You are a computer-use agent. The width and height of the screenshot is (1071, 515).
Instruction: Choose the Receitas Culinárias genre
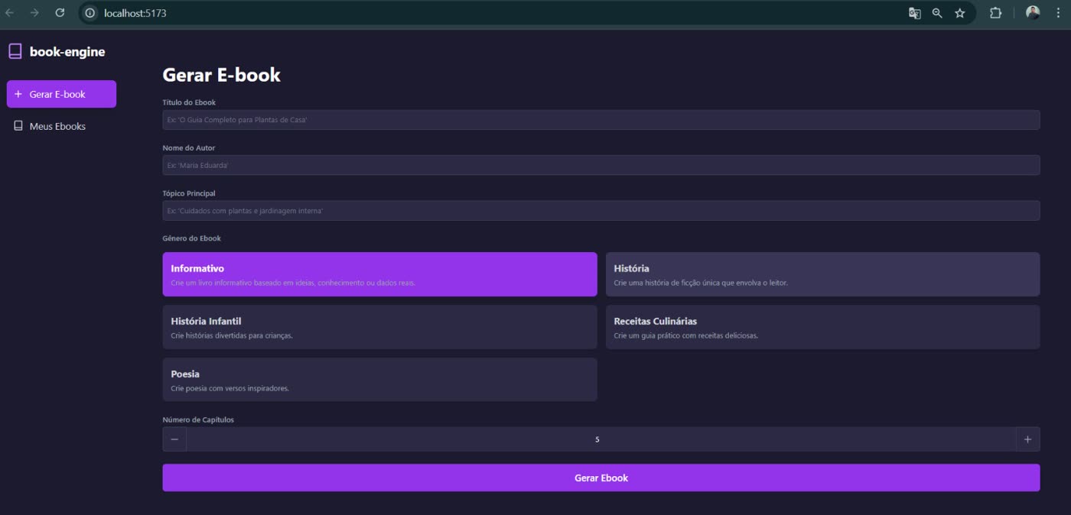(822, 327)
